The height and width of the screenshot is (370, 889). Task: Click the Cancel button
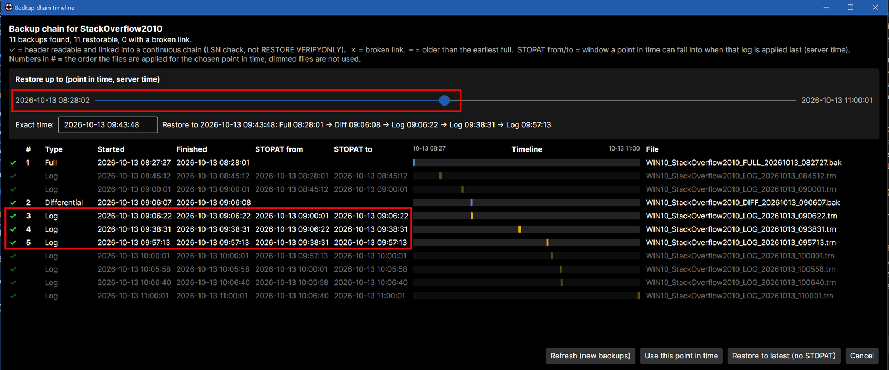coord(862,356)
